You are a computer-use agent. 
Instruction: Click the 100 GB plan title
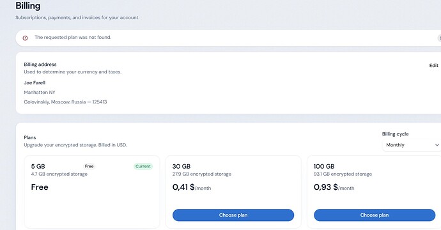(x=324, y=167)
